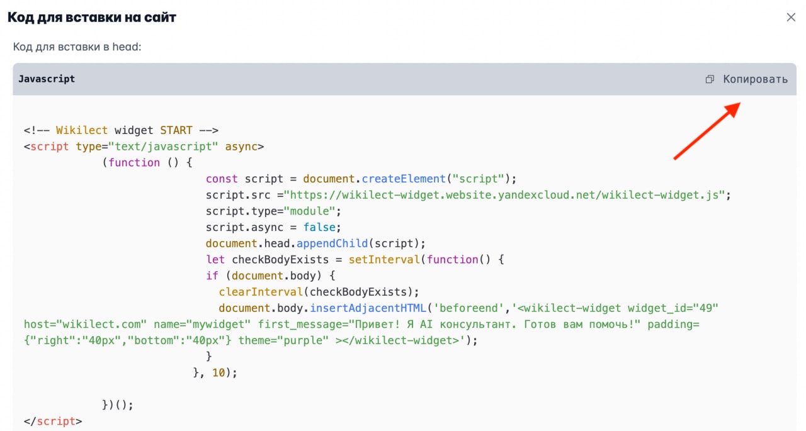The image size is (806, 431).
Task: Click the document.head.appendChild(script) line
Action: pos(315,243)
